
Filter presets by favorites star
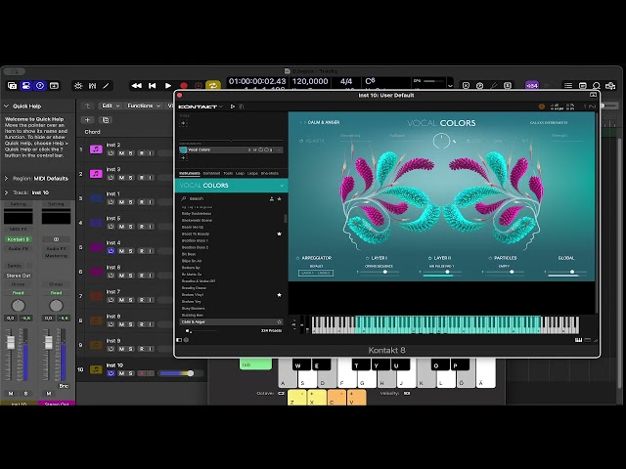point(280,198)
